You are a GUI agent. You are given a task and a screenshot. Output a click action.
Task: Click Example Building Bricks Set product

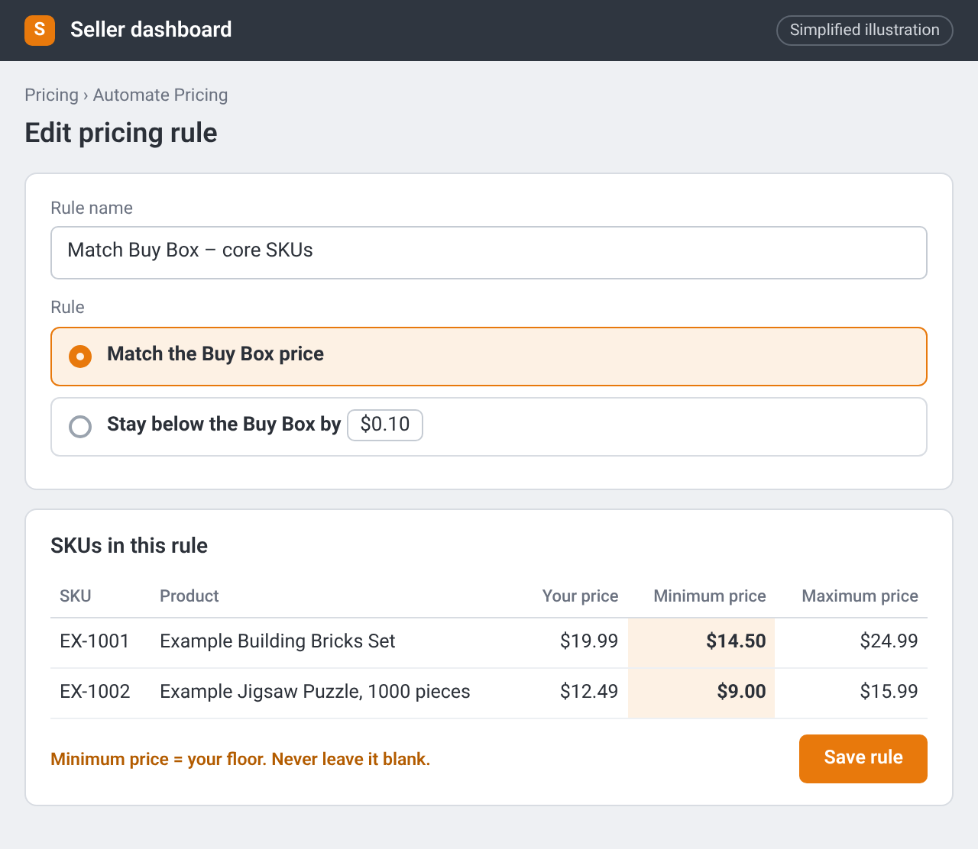(x=277, y=641)
